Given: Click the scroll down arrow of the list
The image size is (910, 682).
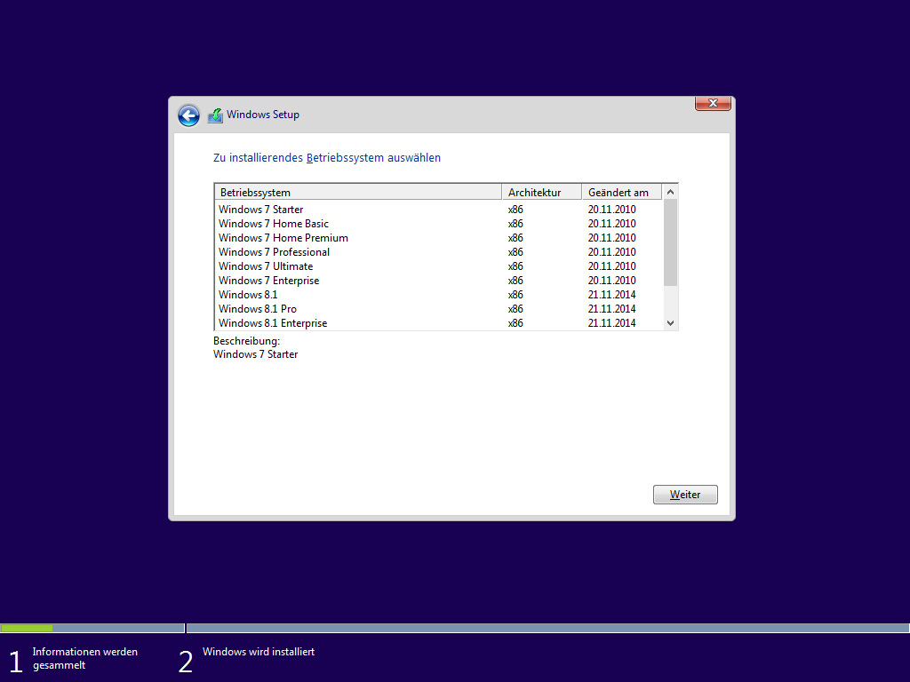Looking at the screenshot, I should coord(670,323).
